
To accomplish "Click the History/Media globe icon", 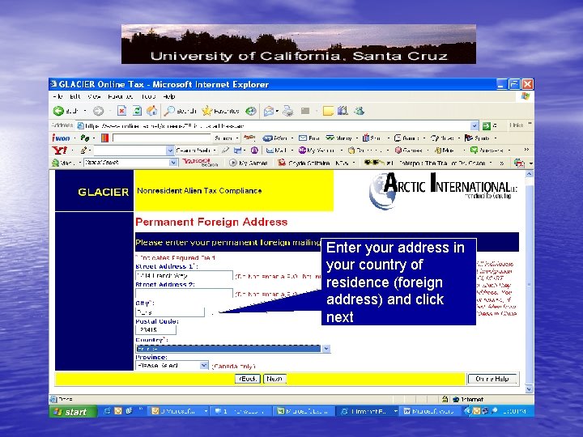I will tap(250, 111).
